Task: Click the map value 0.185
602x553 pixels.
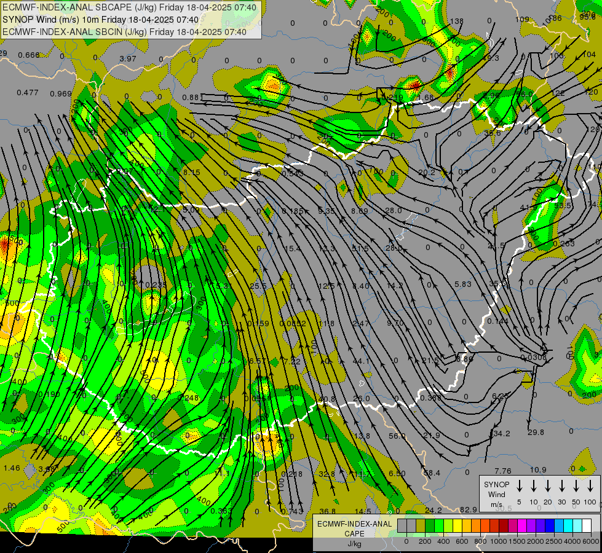Action: [x=293, y=211]
